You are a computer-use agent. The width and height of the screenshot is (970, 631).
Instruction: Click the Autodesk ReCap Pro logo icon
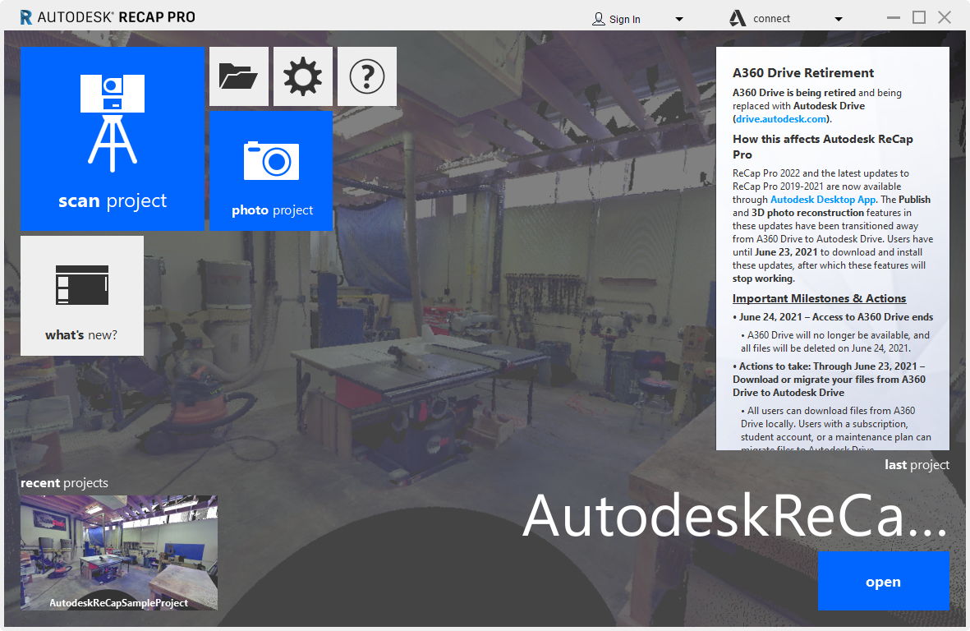(x=25, y=17)
